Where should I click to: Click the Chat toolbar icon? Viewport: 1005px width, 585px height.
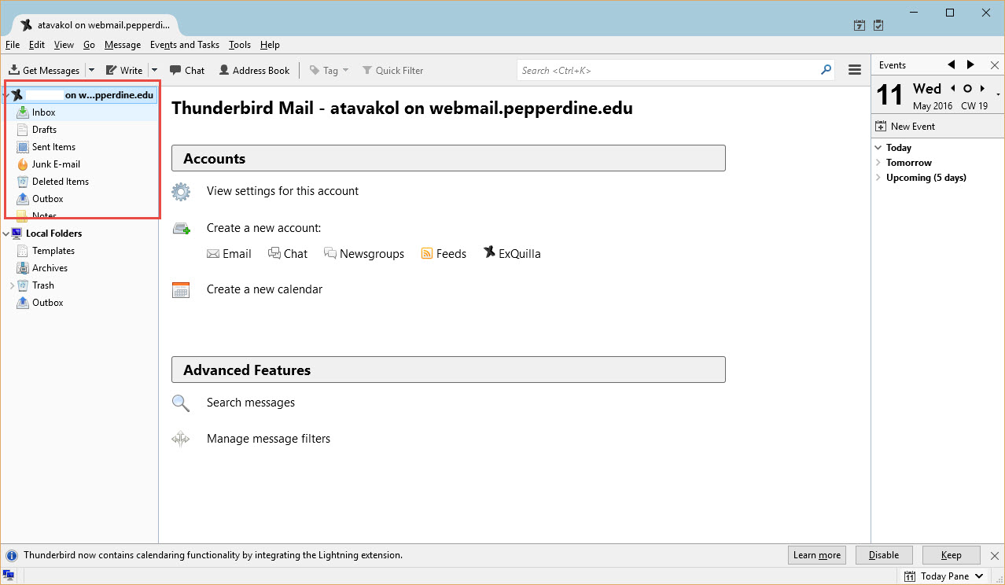[175, 70]
